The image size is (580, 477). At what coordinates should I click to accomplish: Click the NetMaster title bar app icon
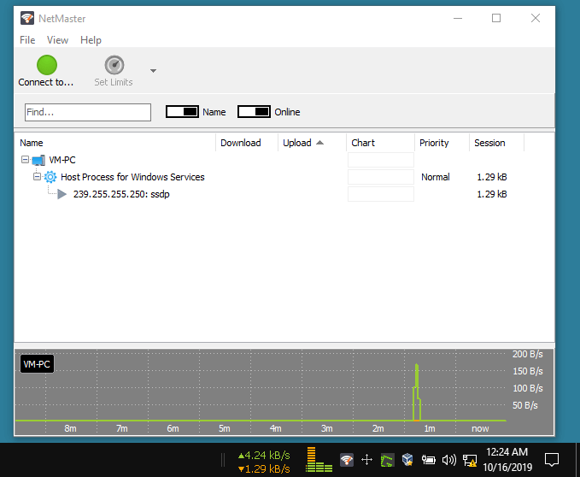pos(27,18)
